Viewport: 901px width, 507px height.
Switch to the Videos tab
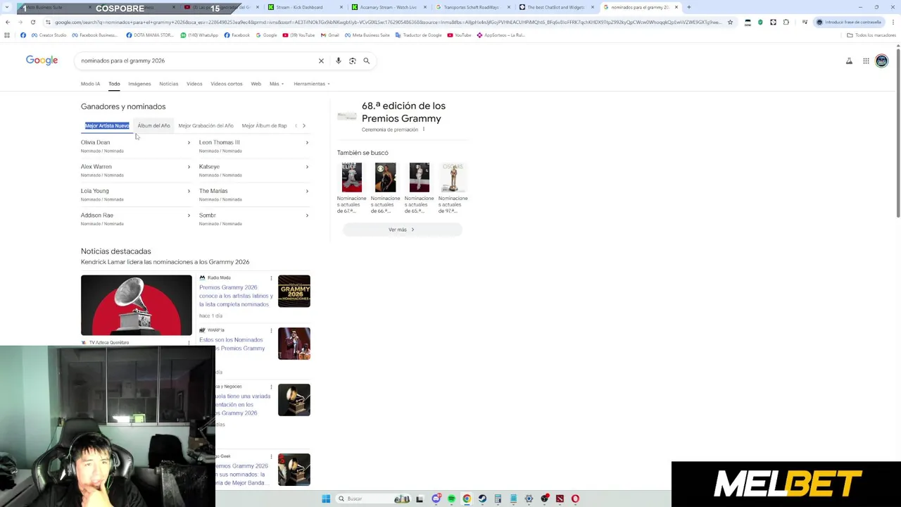(194, 84)
